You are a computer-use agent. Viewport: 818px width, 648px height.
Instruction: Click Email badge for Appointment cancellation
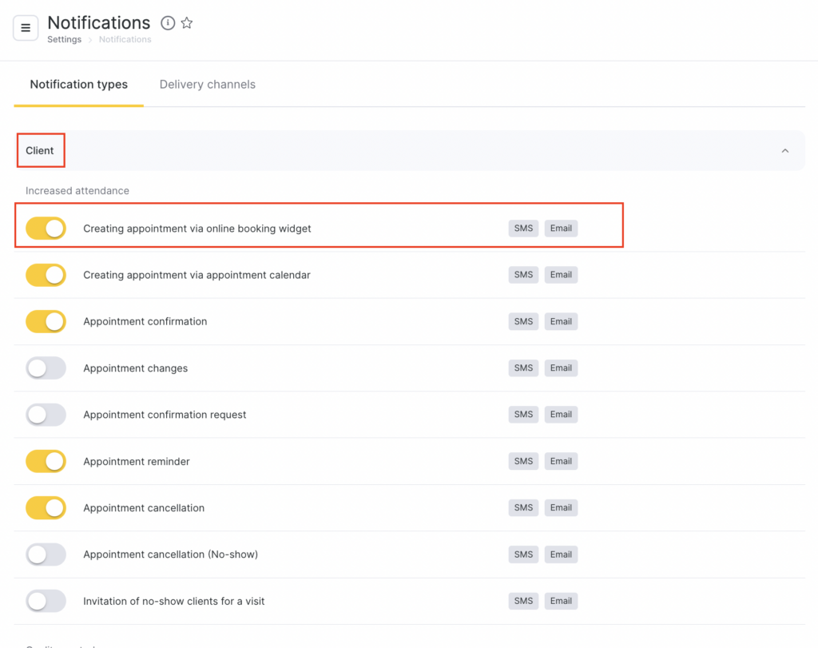click(561, 508)
